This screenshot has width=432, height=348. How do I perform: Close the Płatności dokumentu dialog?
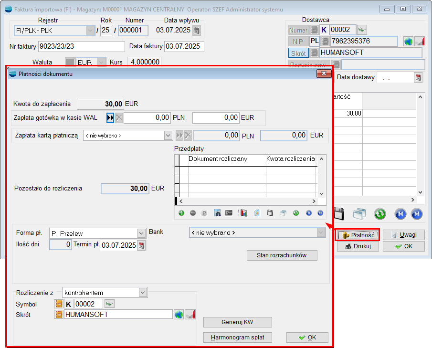[324, 74]
